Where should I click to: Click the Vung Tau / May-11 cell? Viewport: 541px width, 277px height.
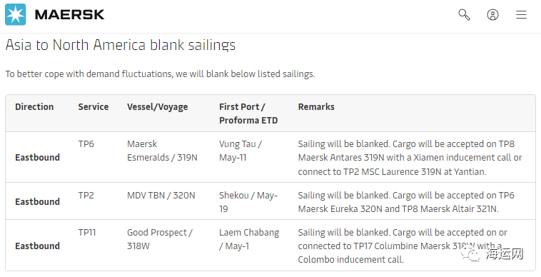241,151
